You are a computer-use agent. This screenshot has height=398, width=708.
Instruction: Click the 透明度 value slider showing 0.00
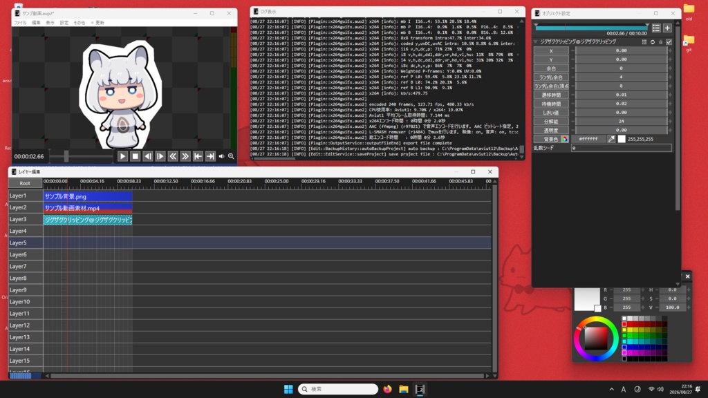(x=622, y=130)
